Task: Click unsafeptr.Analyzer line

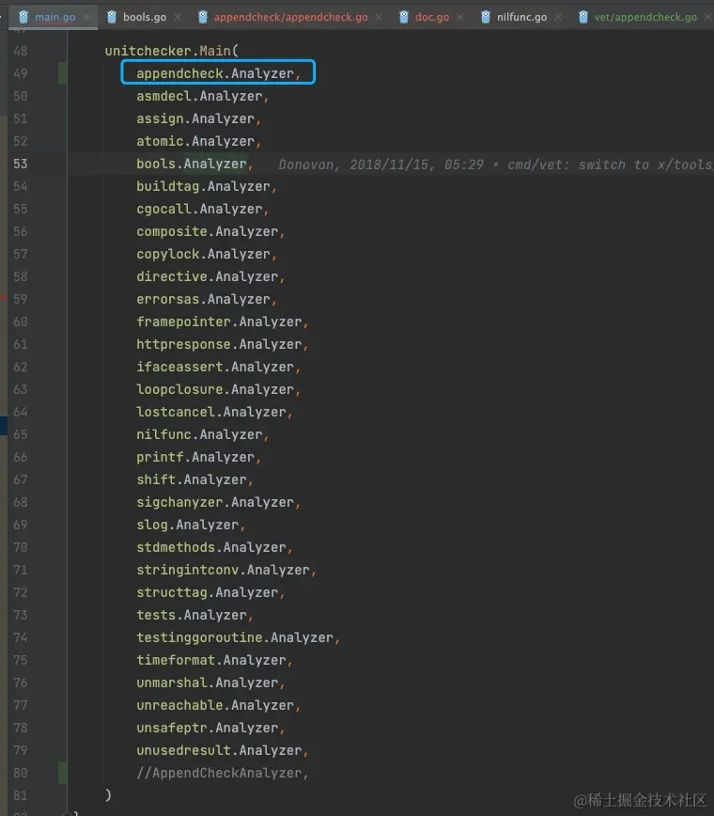Action: coord(210,728)
